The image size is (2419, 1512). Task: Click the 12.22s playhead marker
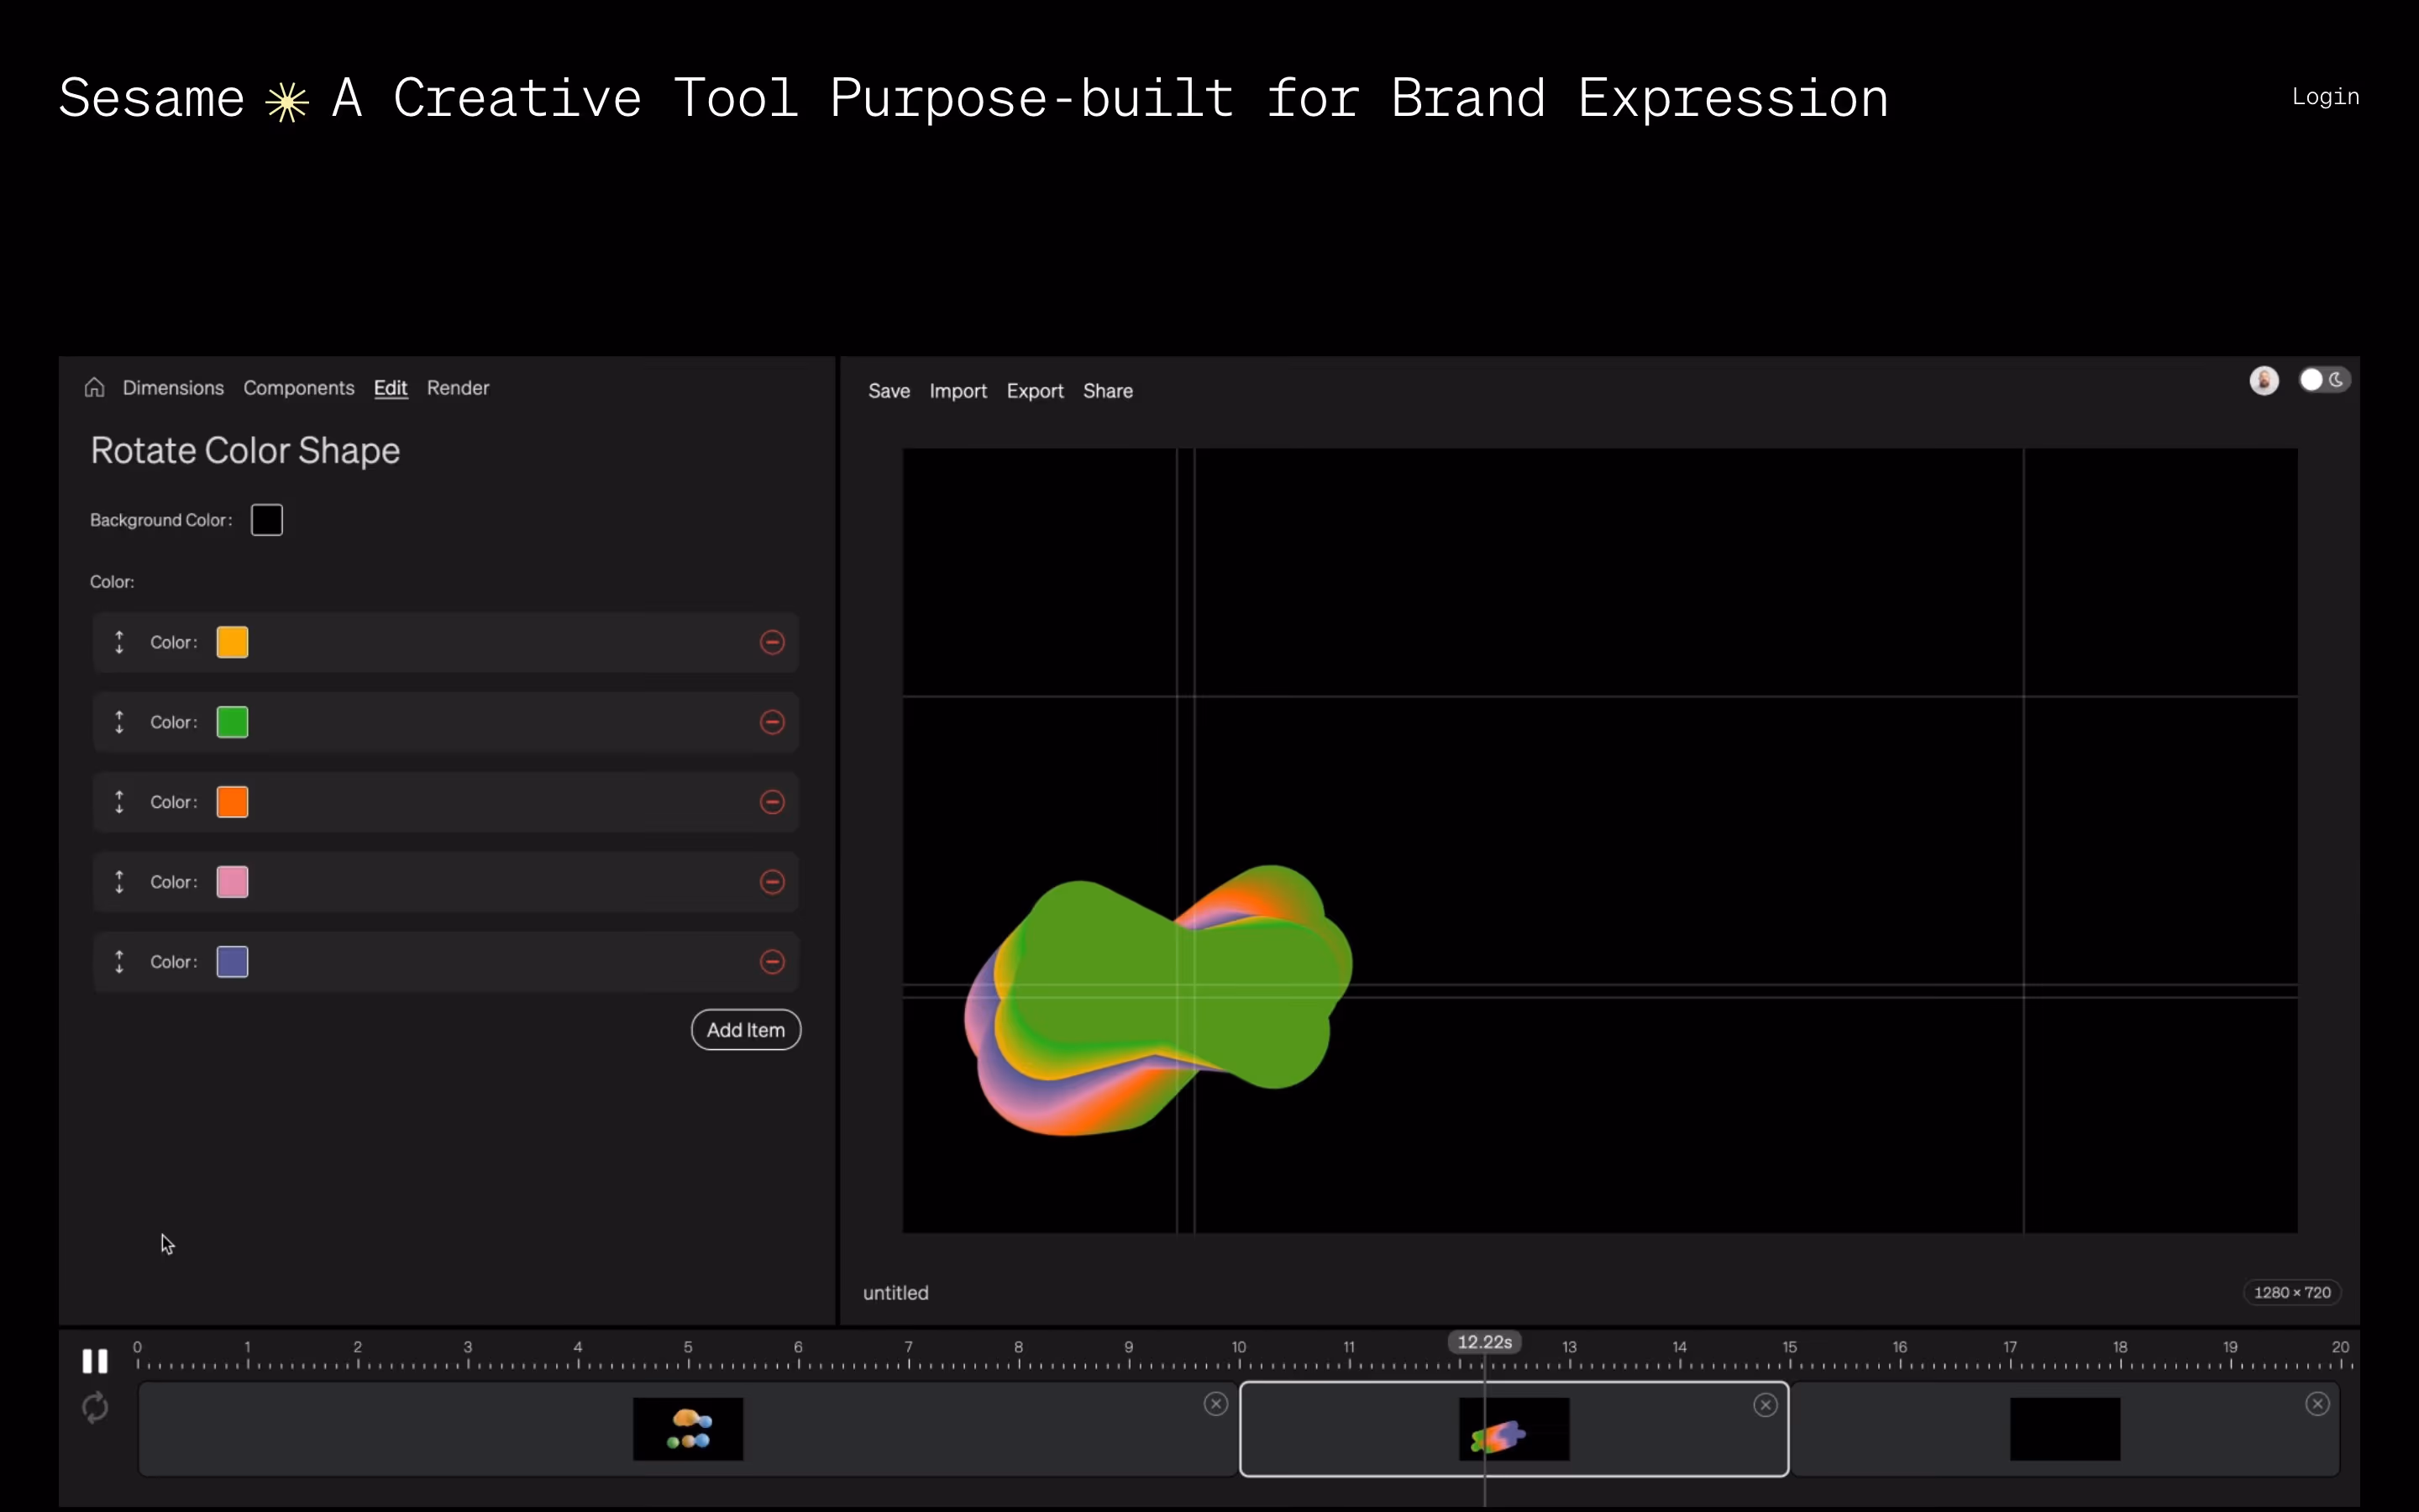[1485, 1342]
